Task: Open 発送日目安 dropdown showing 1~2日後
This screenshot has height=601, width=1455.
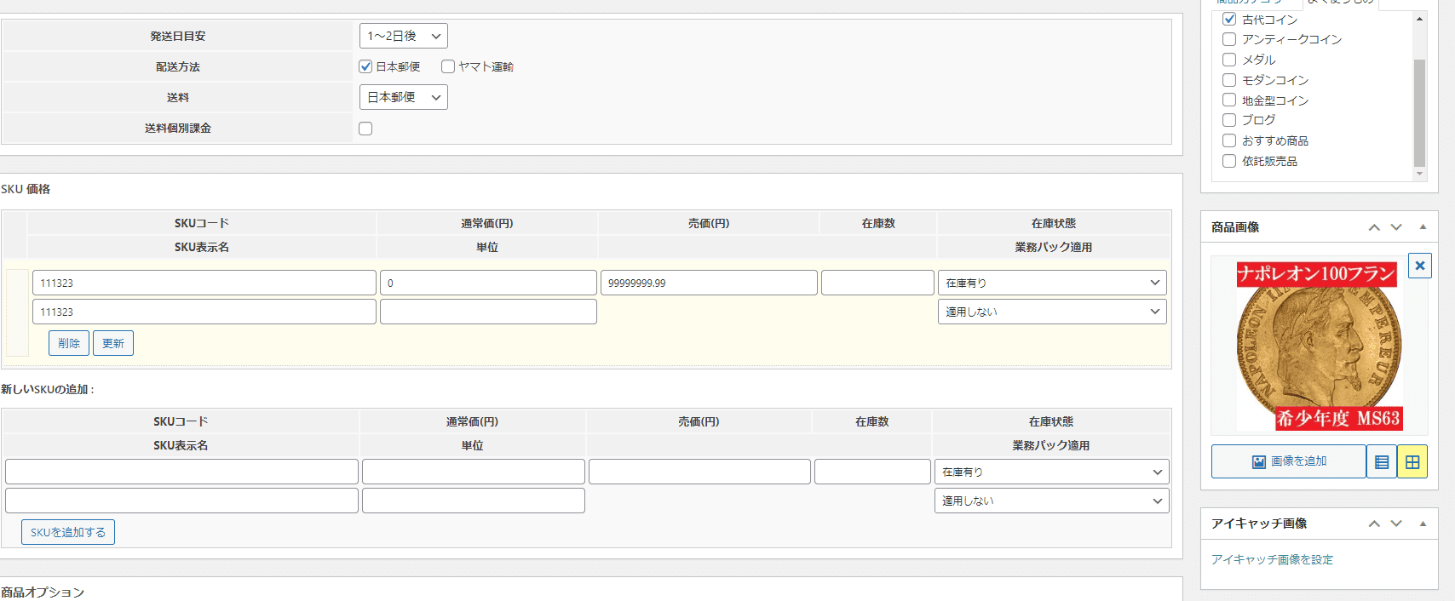Action: point(403,36)
